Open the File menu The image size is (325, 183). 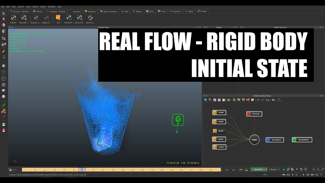pyautogui.click(x=3, y=7)
